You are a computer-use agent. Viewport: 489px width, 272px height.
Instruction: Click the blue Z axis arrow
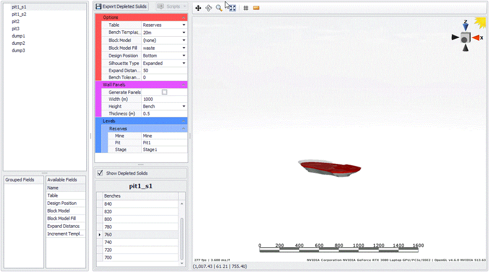point(465,26)
